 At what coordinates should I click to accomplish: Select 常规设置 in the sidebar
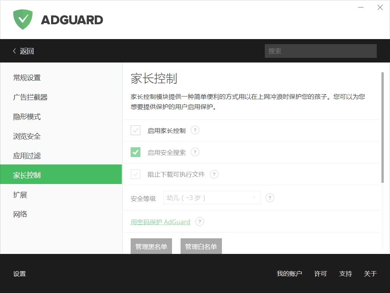(61, 77)
